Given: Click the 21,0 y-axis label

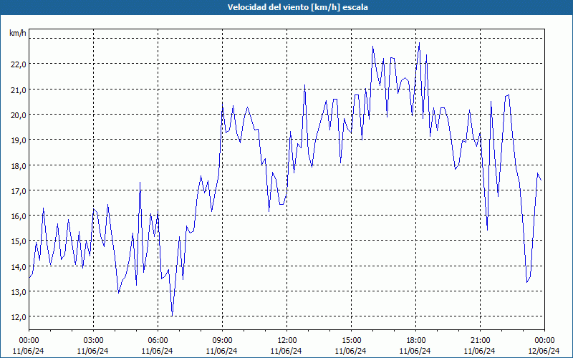Looking at the screenshot, I should click(x=19, y=89).
